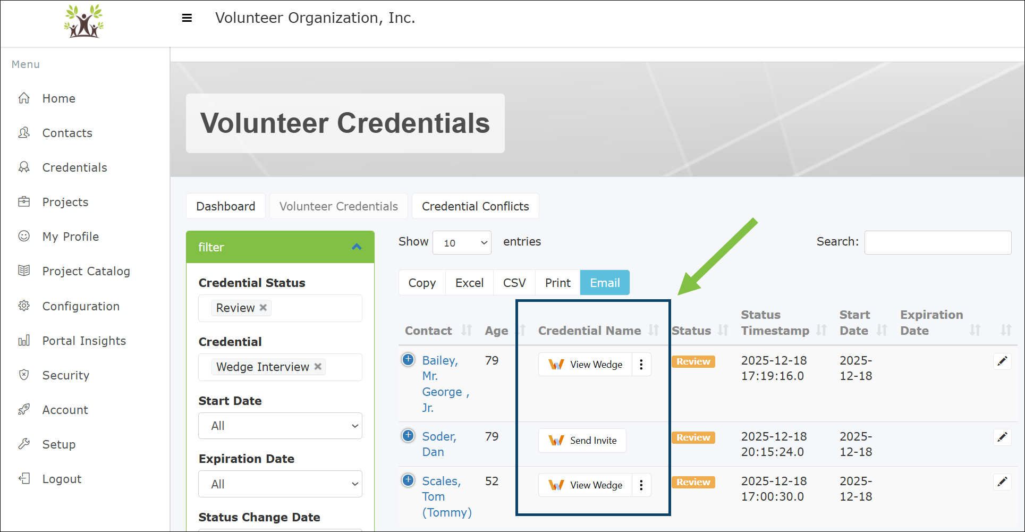Screen dimensions: 1025x532
Task: Remove the Wedge Interview credential tag
Action: (318, 366)
